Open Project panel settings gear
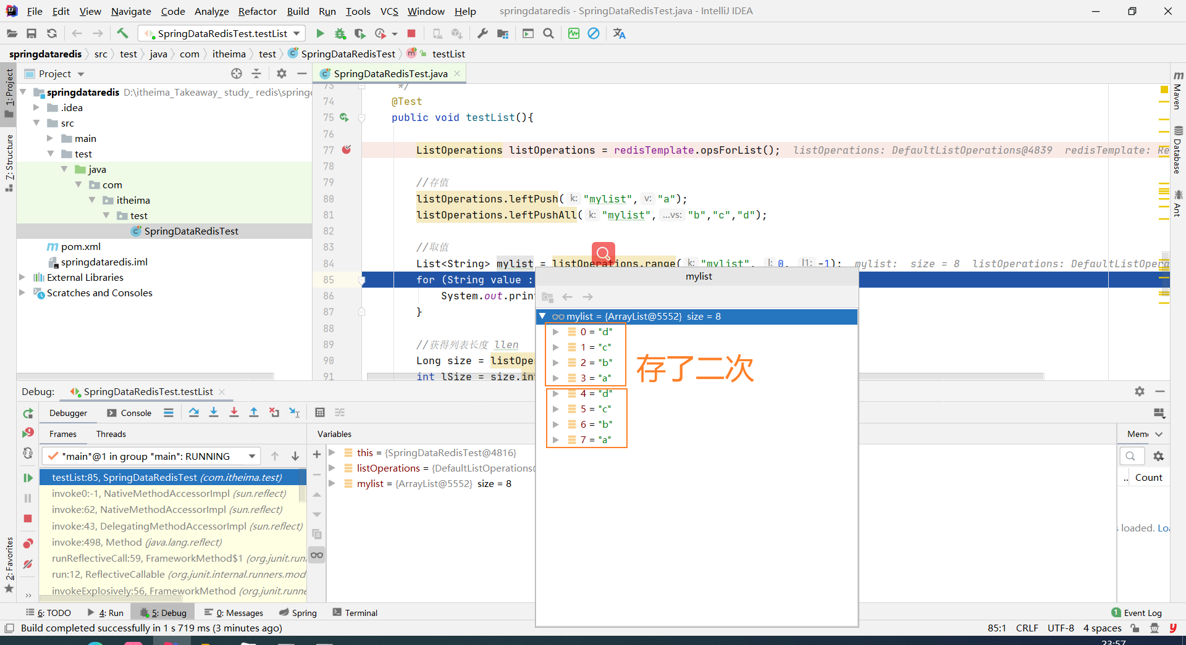The image size is (1186, 645). (282, 73)
